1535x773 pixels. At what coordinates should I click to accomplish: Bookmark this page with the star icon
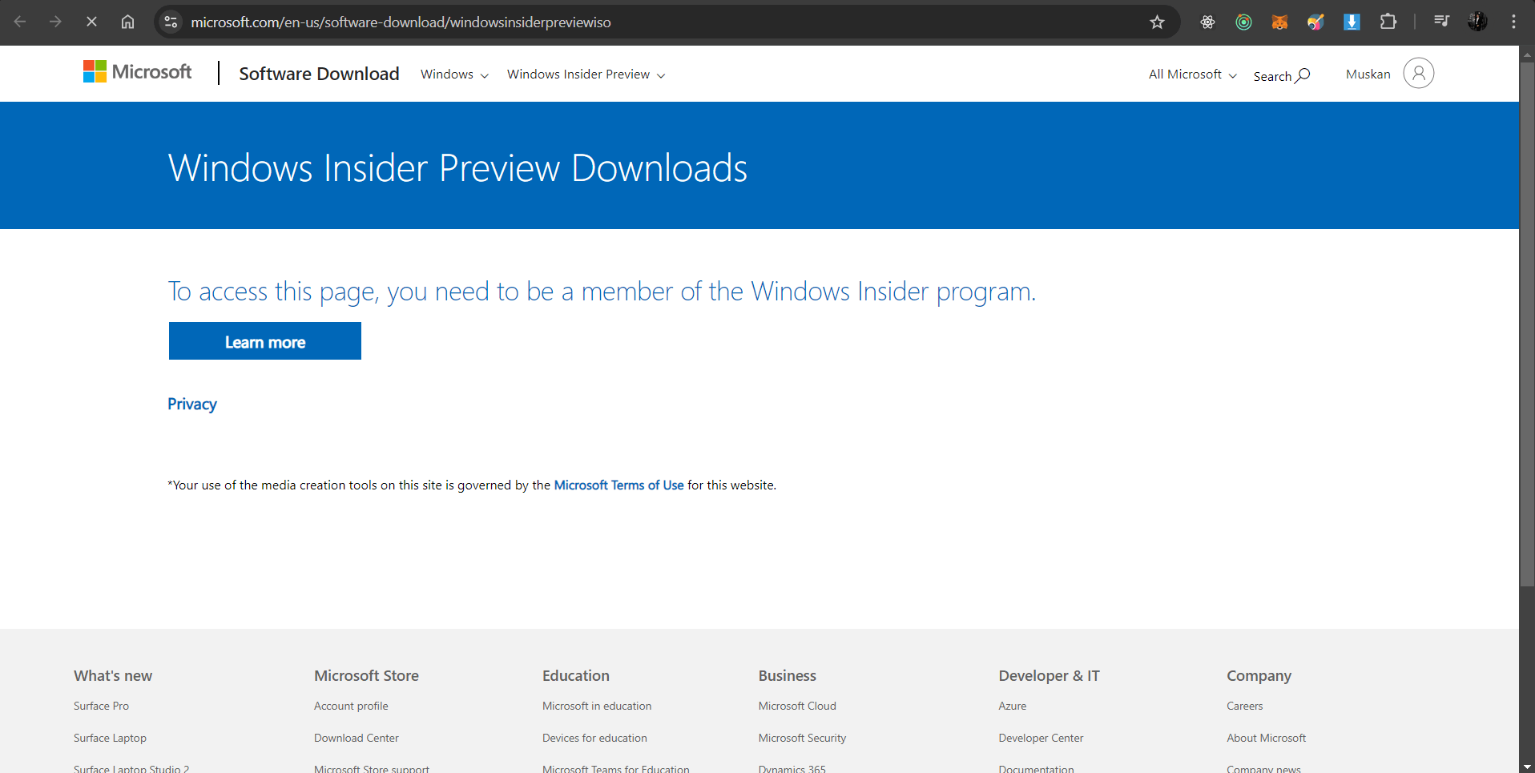(1157, 22)
